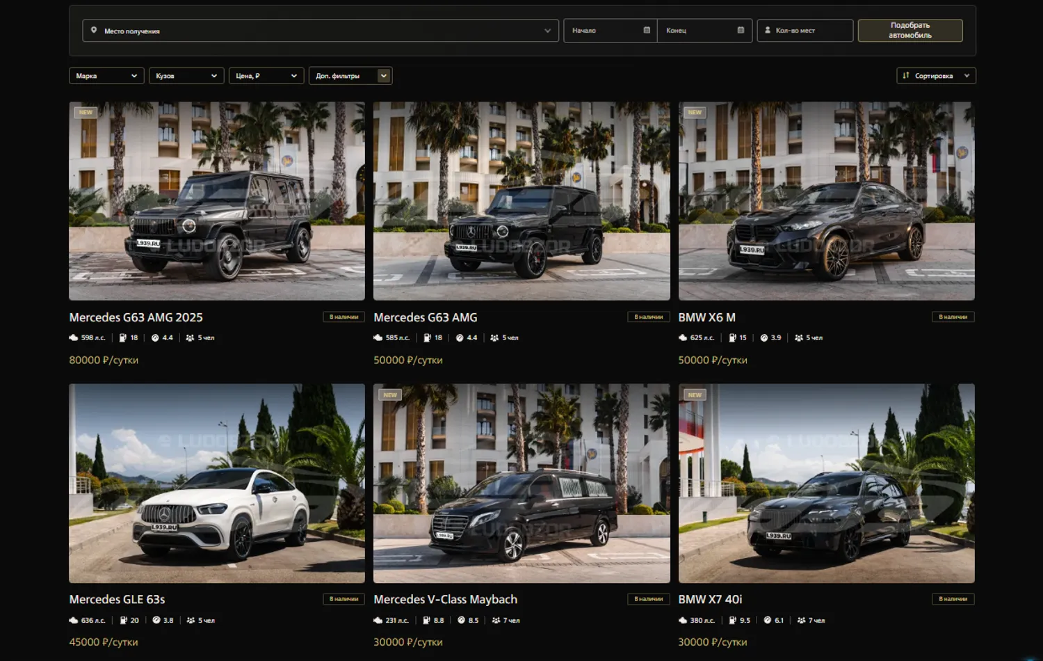Open the BMW X7 40i title link

(711, 600)
